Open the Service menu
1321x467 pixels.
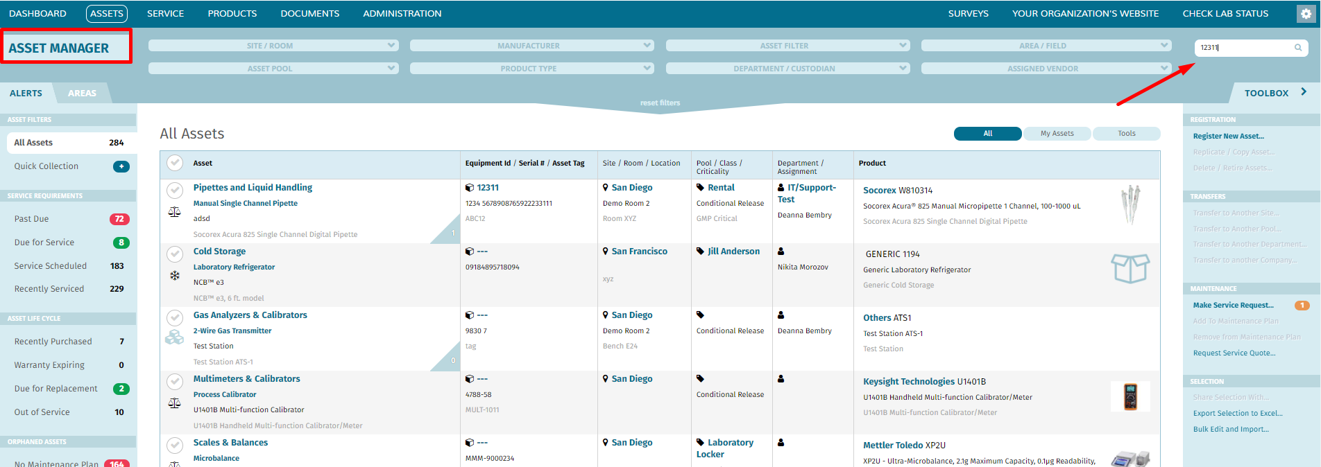165,13
